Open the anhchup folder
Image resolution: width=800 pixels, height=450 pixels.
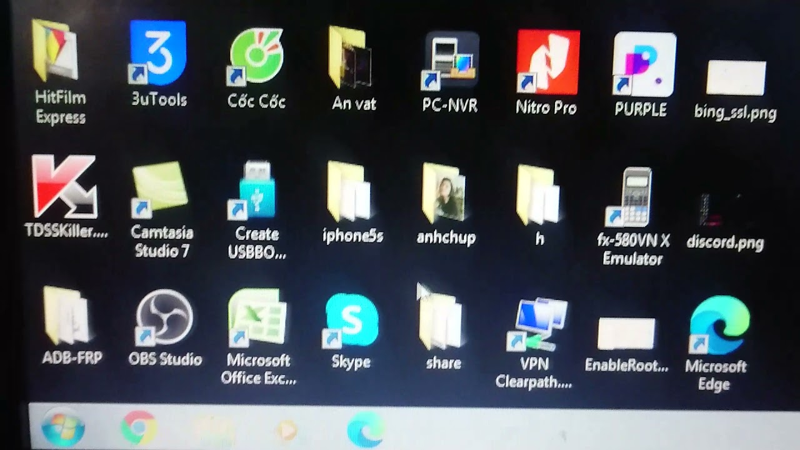click(444, 193)
